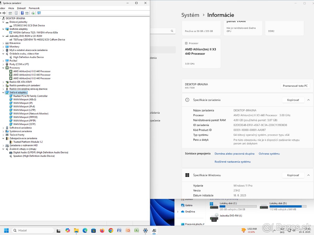Screen dimensions: 314x235
Task: Click the 'Scan for hardware changes' toolbar icon
Action: click(x=32, y=13)
